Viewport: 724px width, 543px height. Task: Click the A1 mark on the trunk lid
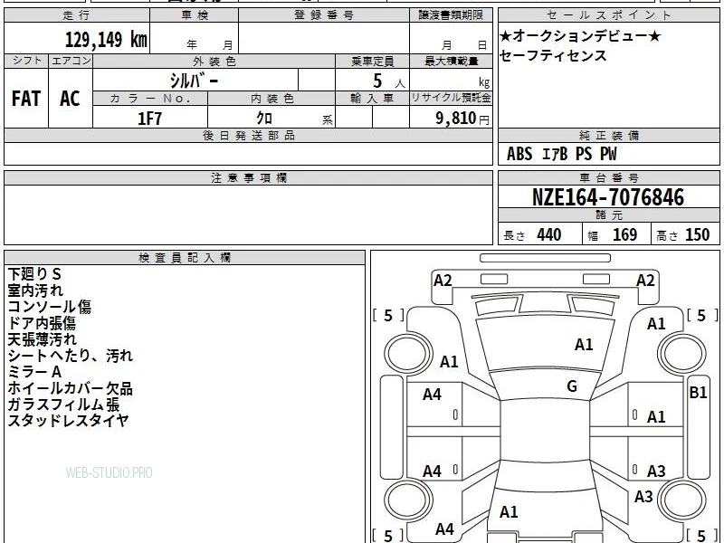509,512
